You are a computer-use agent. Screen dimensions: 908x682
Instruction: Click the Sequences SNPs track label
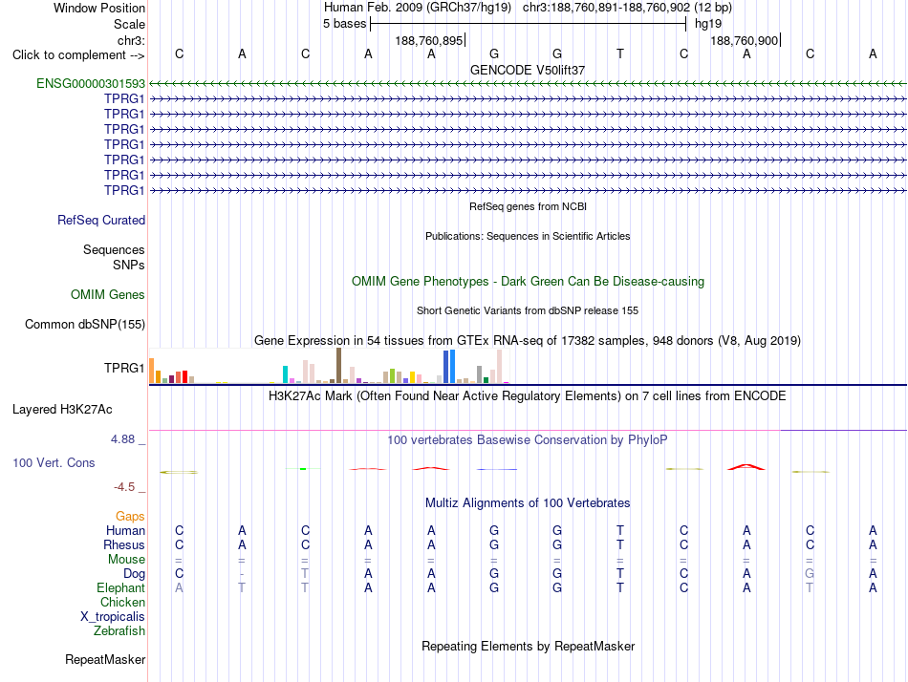(114, 257)
